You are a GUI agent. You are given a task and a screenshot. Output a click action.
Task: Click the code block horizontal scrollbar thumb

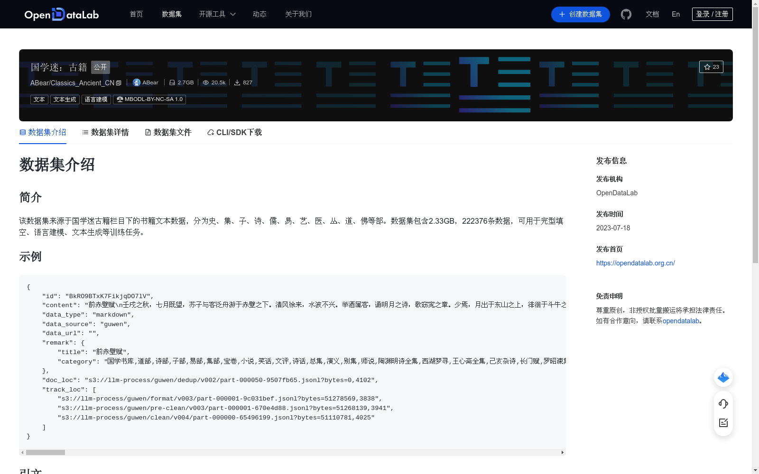pyautogui.click(x=46, y=453)
